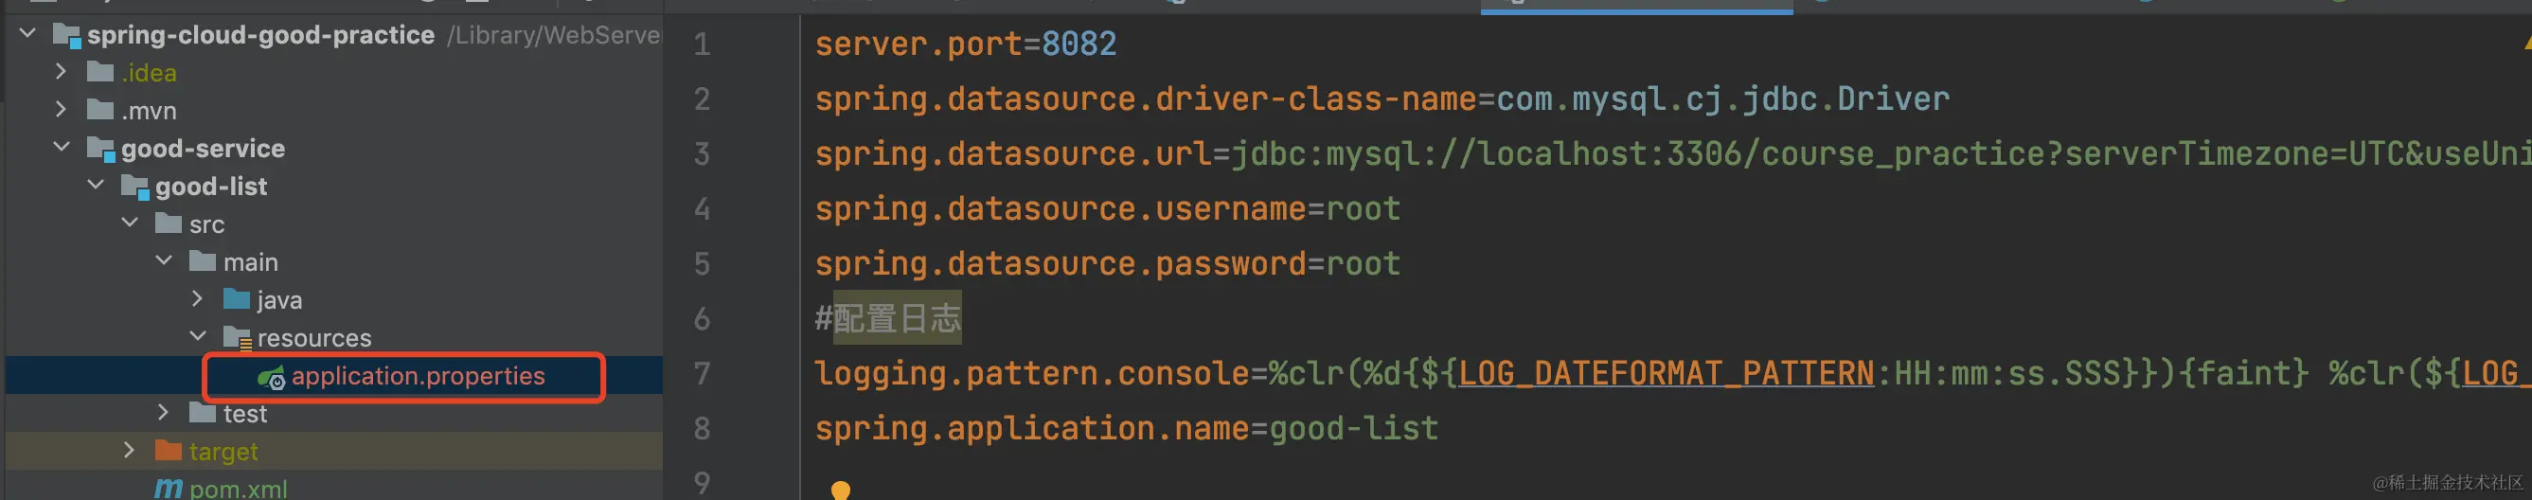This screenshot has height=500, width=2532.
Task: Click LOG_DATEFORMAT_PATTERN in line 7
Action: pos(1666,373)
